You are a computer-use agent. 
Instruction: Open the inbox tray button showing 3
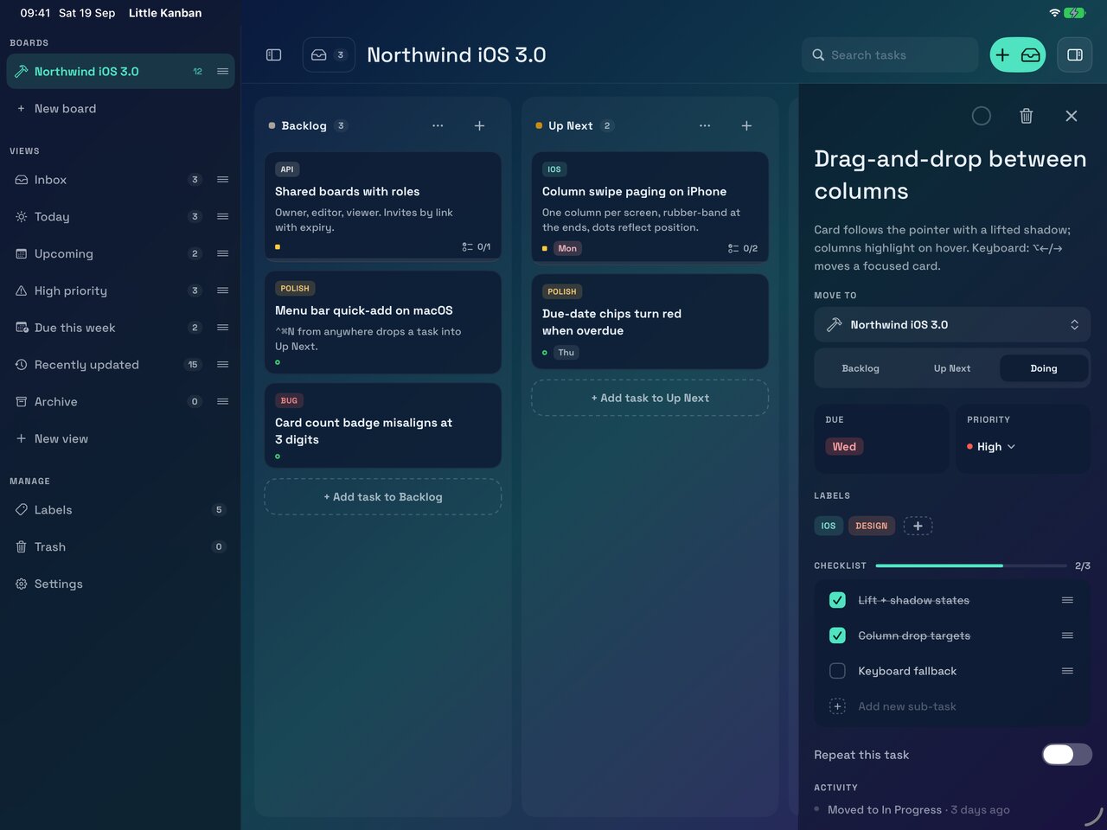tap(329, 54)
